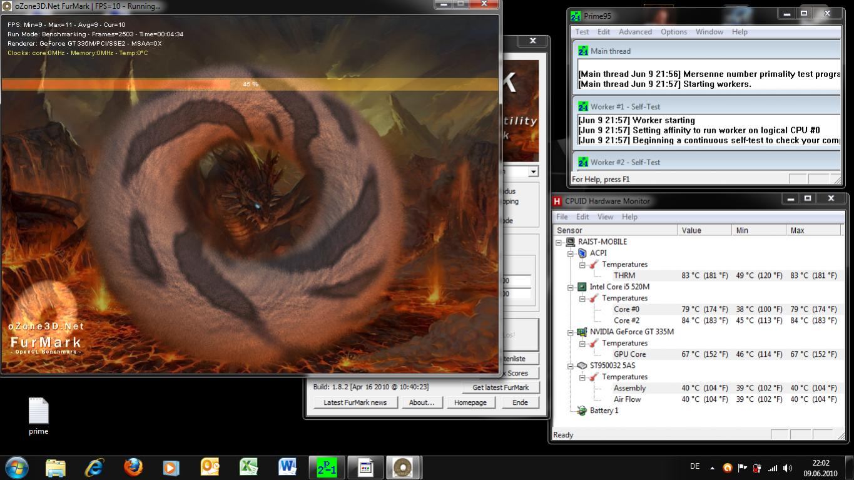Click the FurMark 45 % progress bar
Image resolution: width=854 pixels, height=480 pixels.
[250, 84]
